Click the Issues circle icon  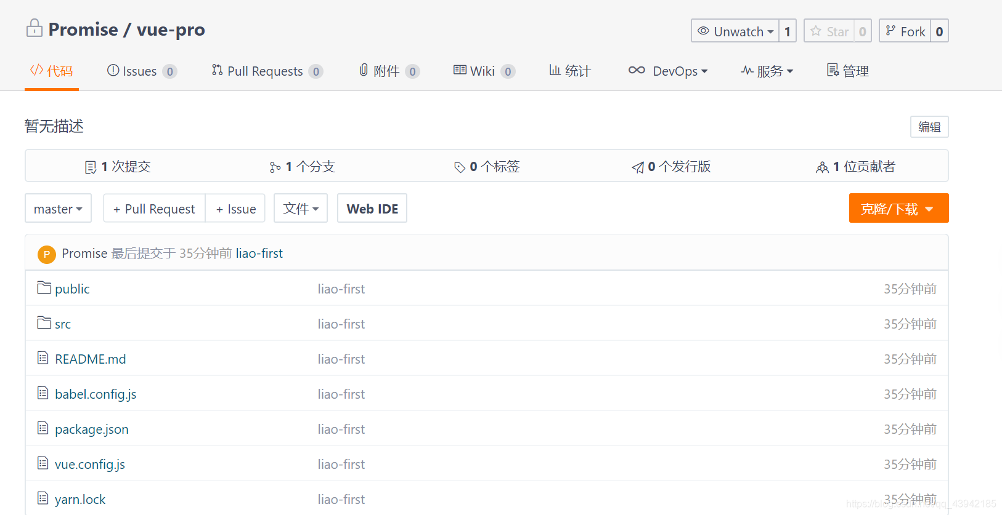point(113,70)
